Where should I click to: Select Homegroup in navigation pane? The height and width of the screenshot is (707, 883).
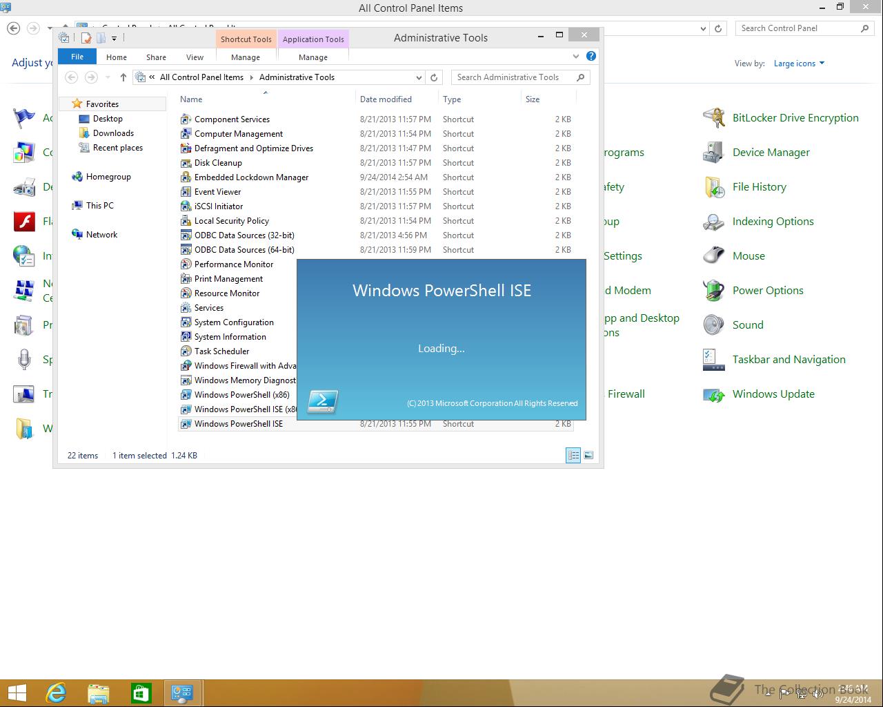tap(108, 177)
